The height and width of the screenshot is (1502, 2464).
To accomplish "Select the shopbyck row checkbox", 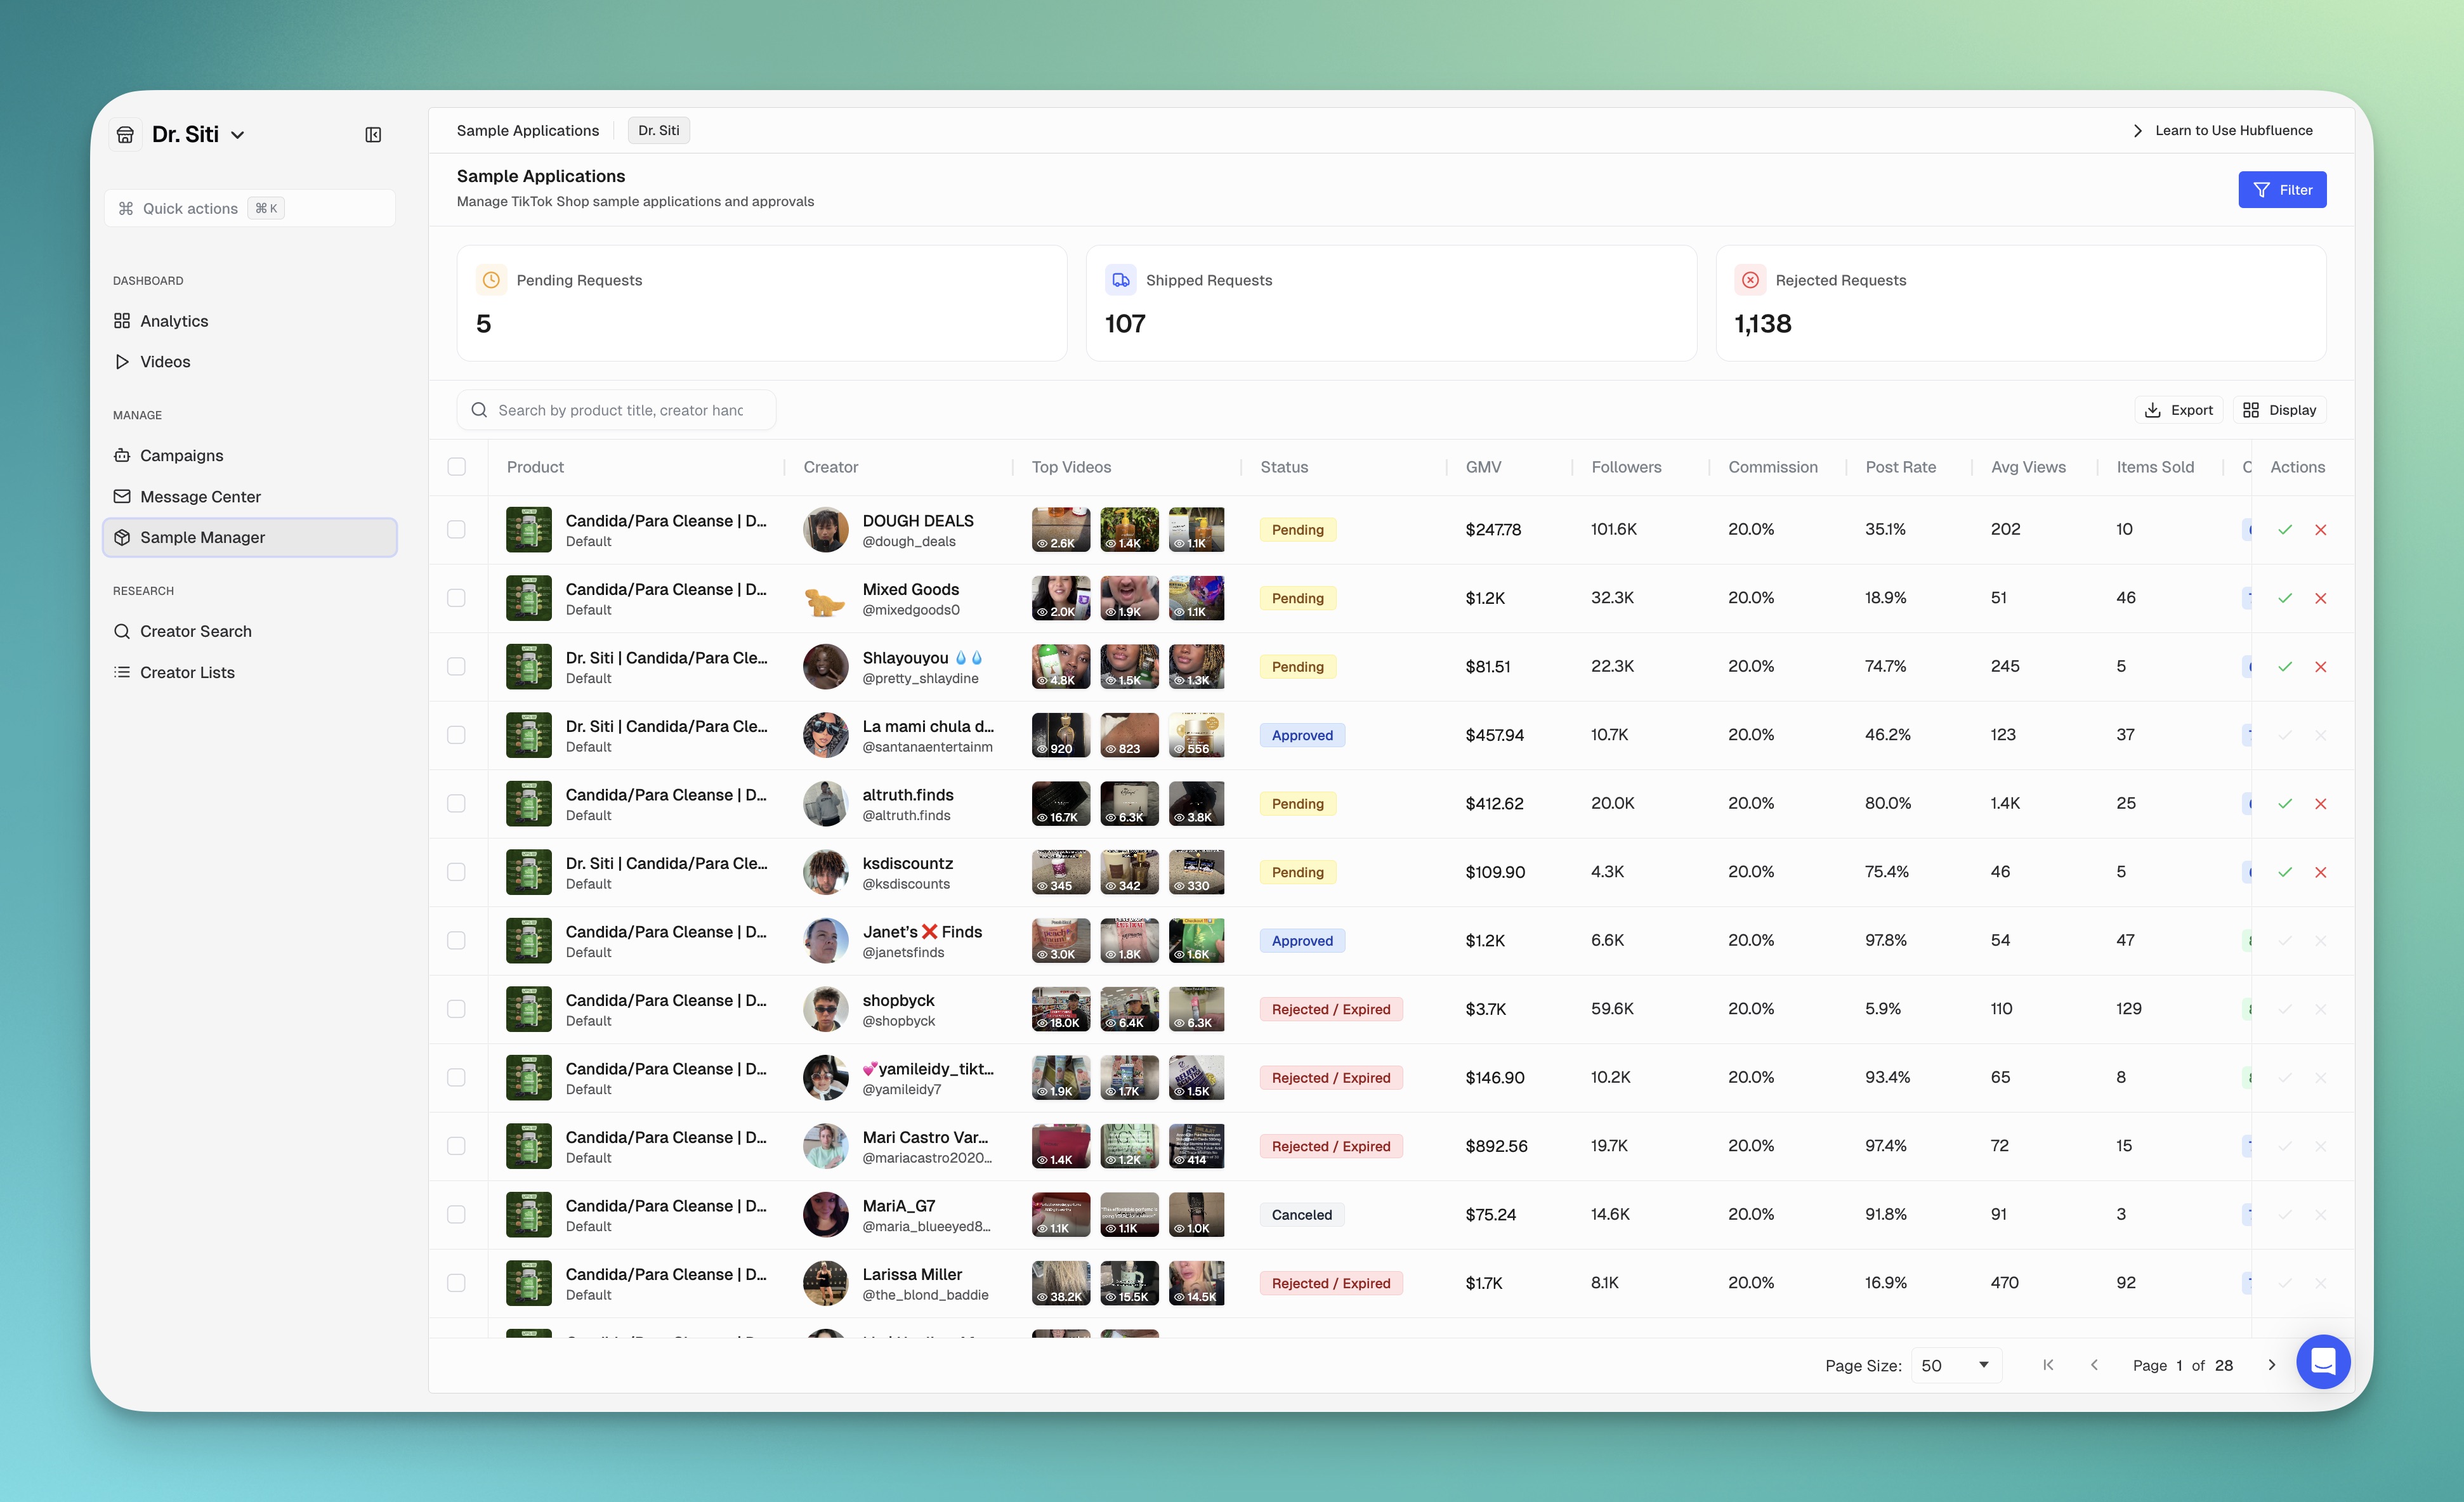I will click(457, 1009).
